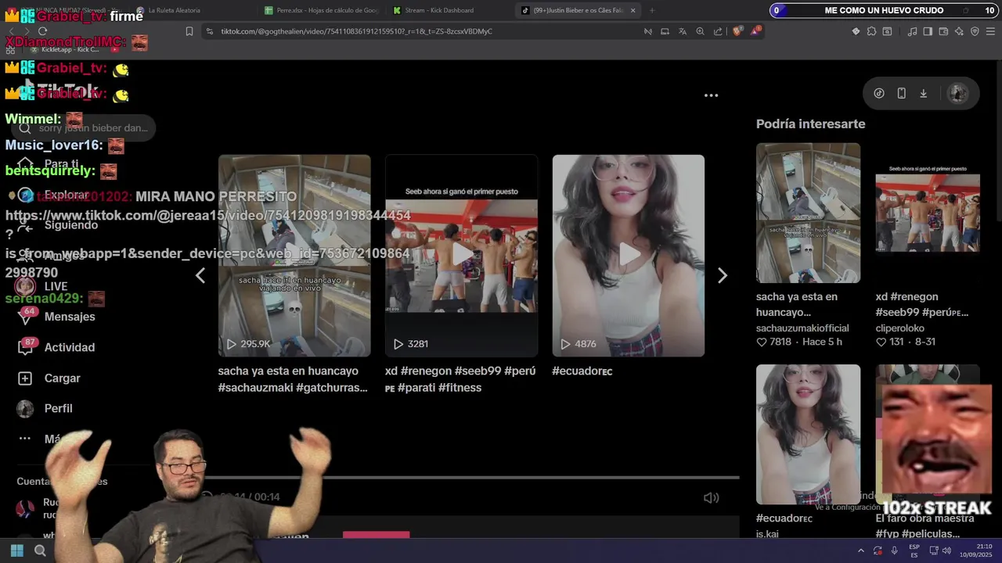Share this page via the share icon
The width and height of the screenshot is (1002, 563).
click(x=718, y=31)
